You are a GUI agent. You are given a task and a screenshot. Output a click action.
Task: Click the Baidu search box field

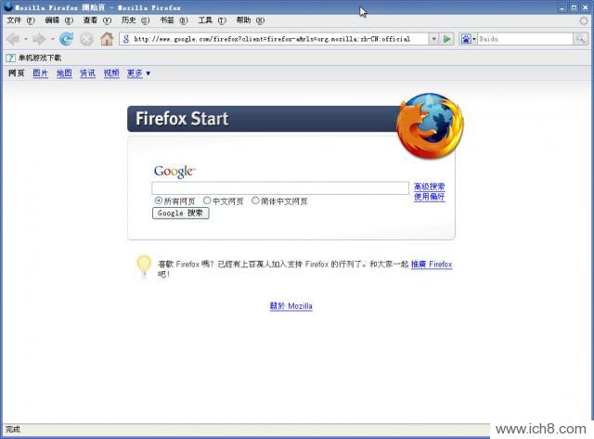click(x=525, y=39)
